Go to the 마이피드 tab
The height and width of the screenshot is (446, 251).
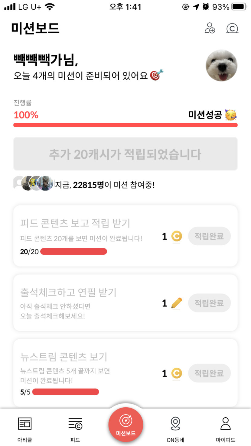tap(226, 429)
